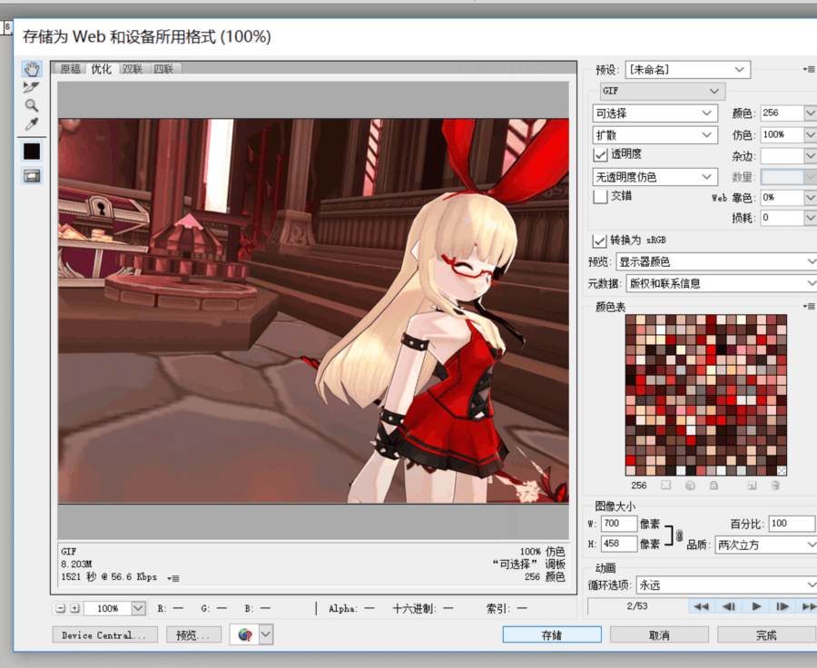This screenshot has width=817, height=668.
Task: Play the animation
Action: pos(756,606)
